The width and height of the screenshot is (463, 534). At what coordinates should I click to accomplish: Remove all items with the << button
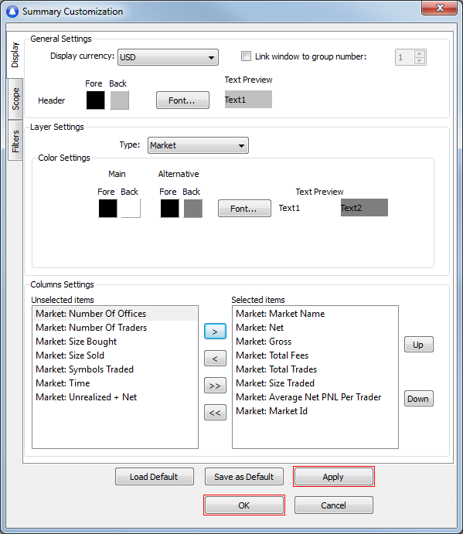(215, 413)
